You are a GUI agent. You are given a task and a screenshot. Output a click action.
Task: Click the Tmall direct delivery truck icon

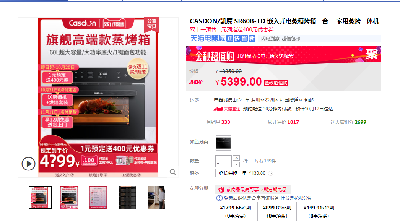click(218, 109)
